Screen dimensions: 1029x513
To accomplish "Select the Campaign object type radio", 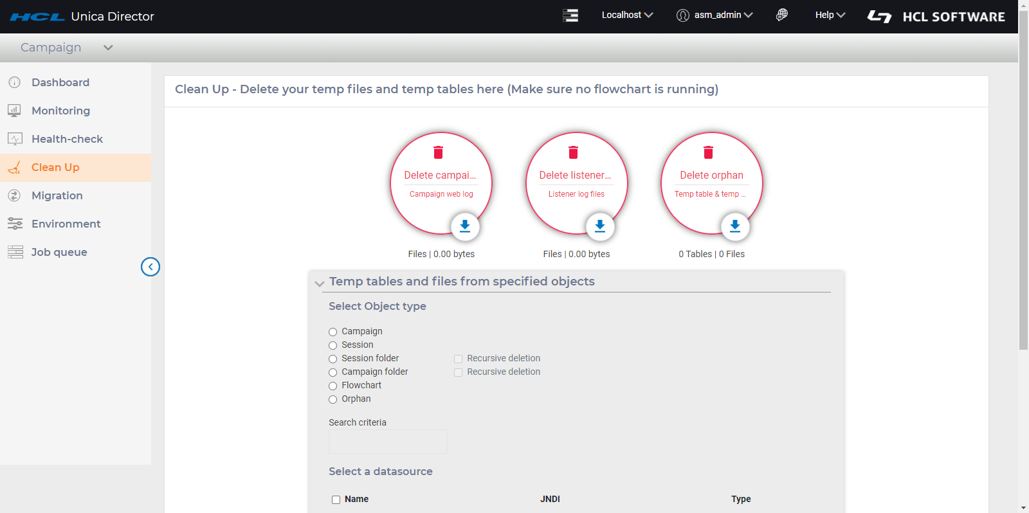I will 333,332.
